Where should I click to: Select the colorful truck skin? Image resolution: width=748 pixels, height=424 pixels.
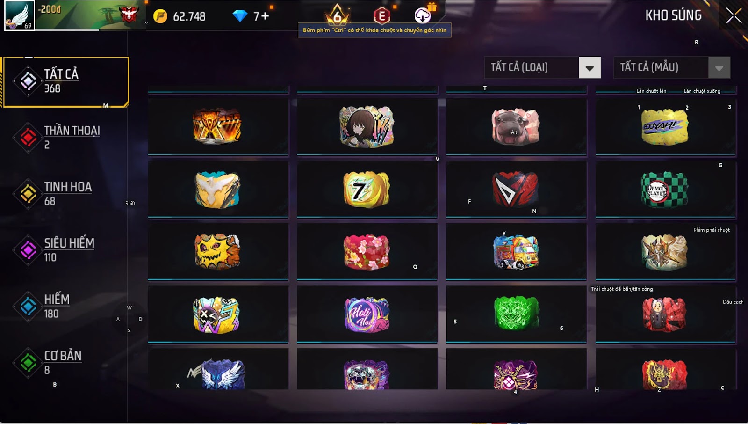coord(516,252)
